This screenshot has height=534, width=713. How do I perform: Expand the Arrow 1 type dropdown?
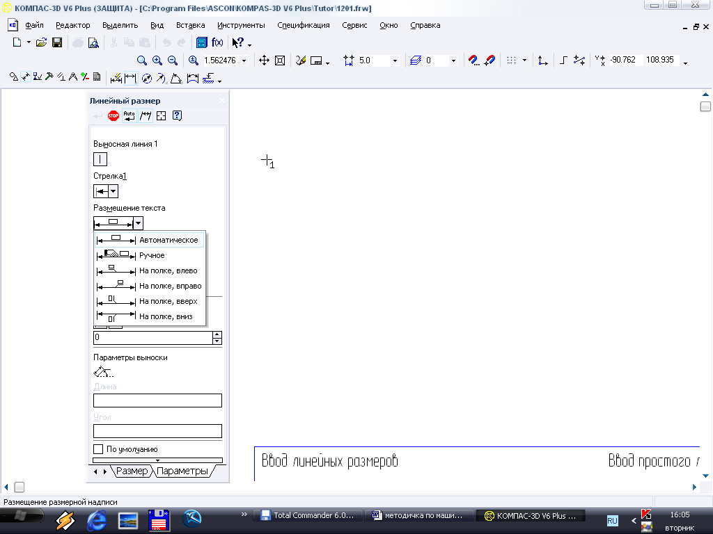113,191
